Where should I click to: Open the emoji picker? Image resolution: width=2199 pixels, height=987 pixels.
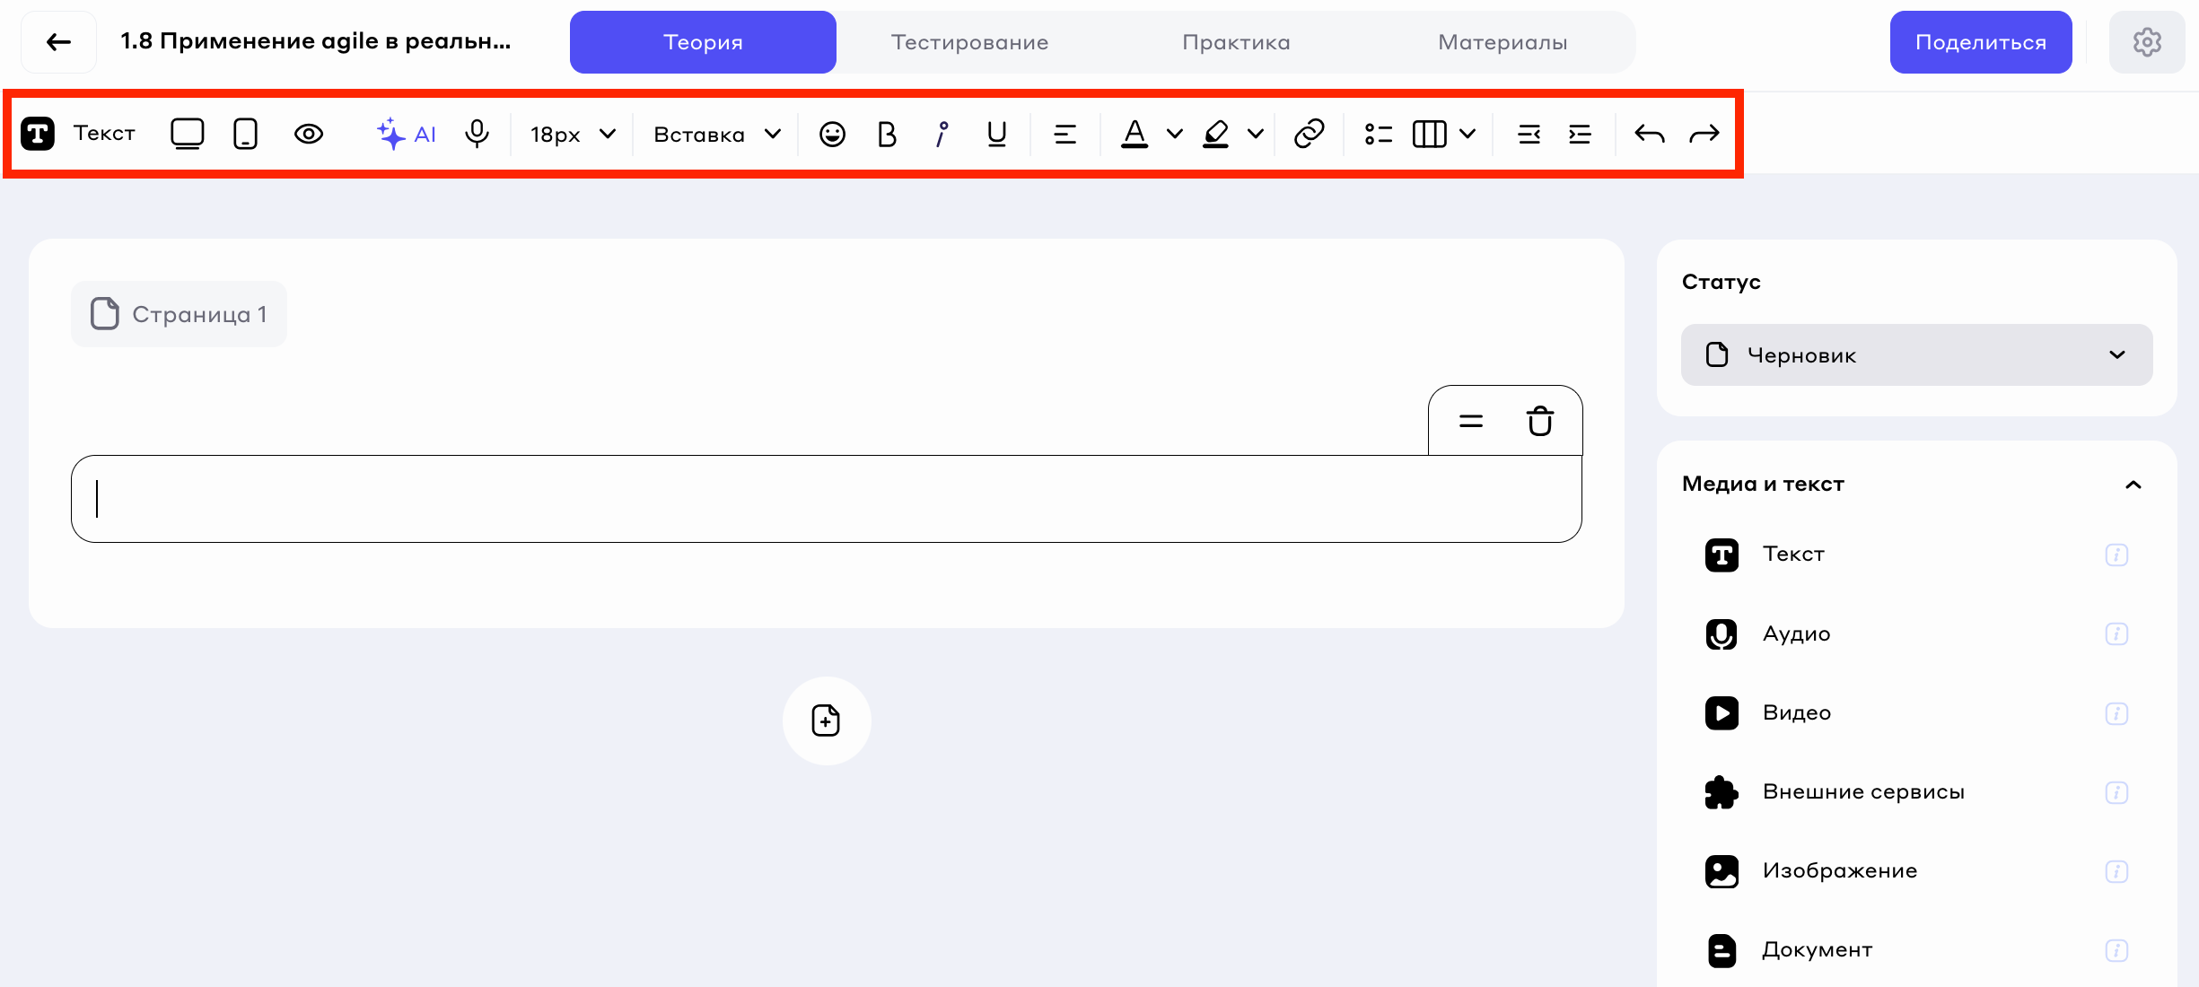pyautogui.click(x=832, y=134)
